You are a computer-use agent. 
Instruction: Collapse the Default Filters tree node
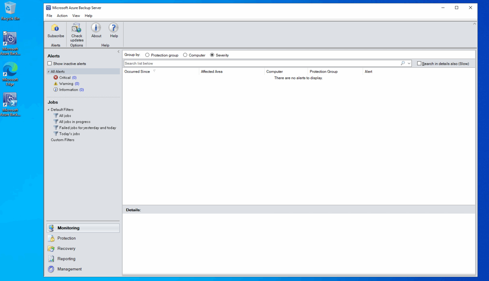[x=48, y=110]
